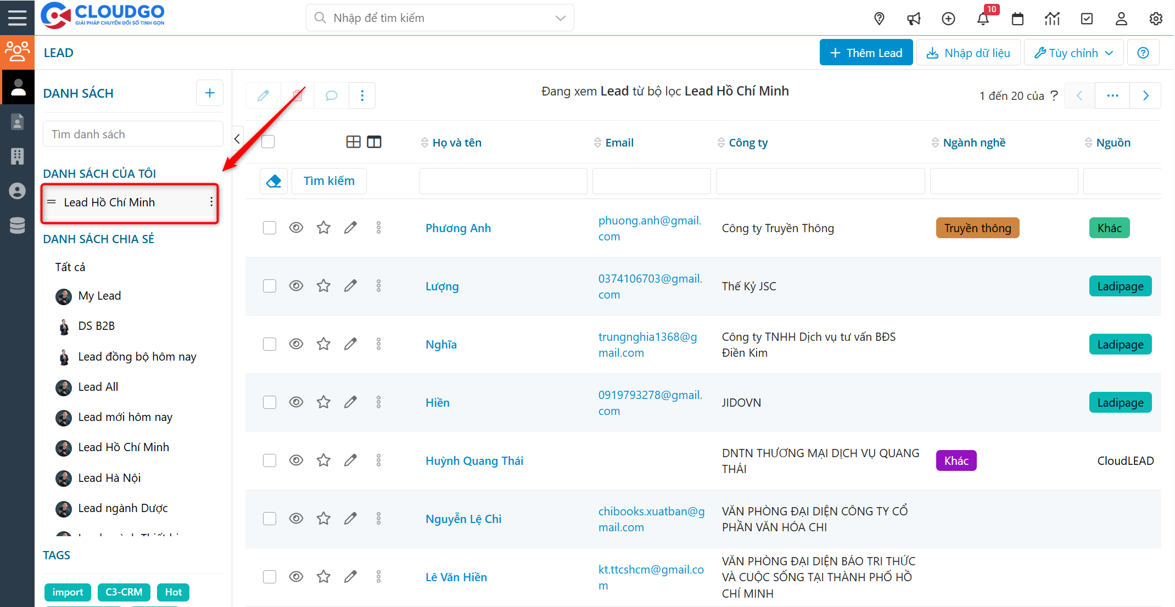Open the notifications bell icon

point(983,19)
